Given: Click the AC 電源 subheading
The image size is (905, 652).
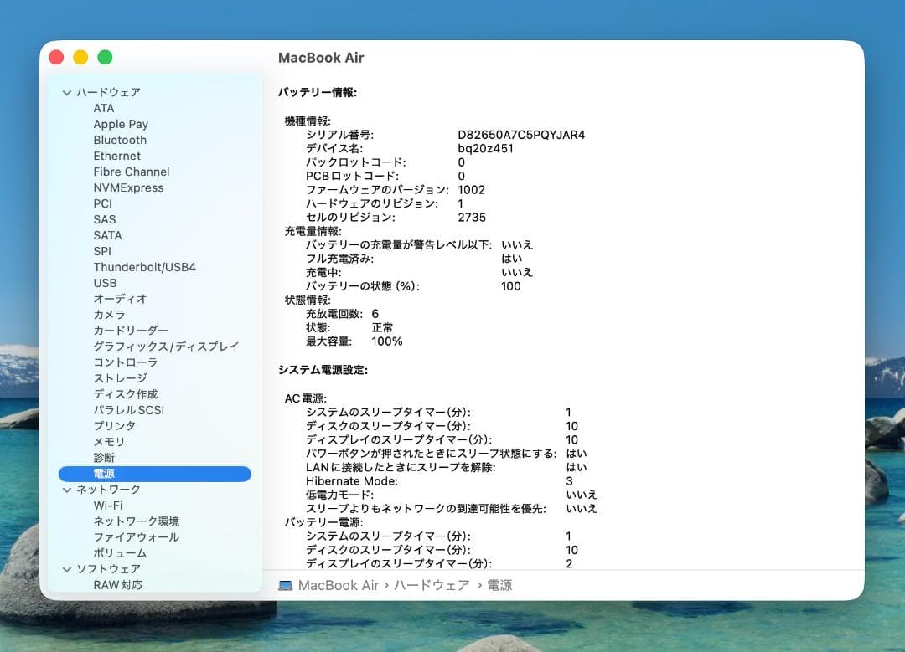Looking at the screenshot, I should [x=305, y=398].
